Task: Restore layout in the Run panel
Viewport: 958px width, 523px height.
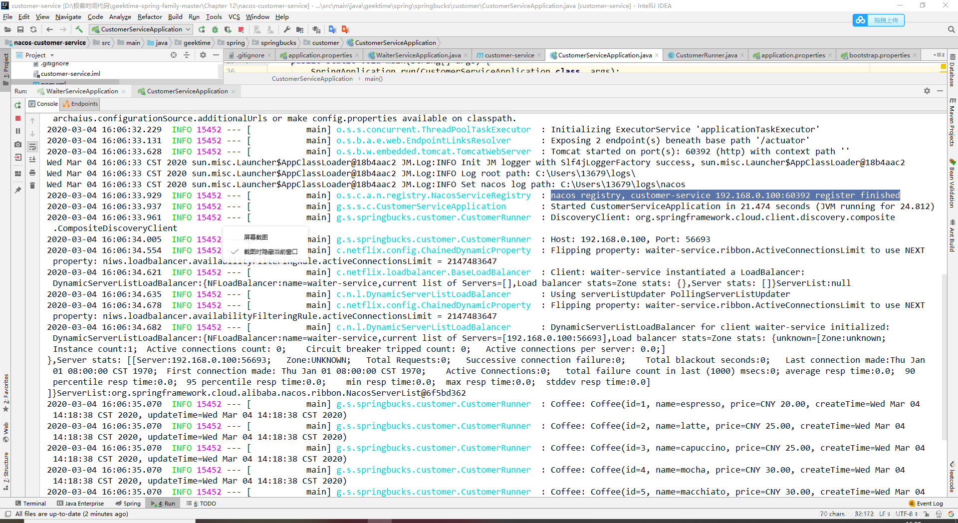Action: (x=18, y=174)
